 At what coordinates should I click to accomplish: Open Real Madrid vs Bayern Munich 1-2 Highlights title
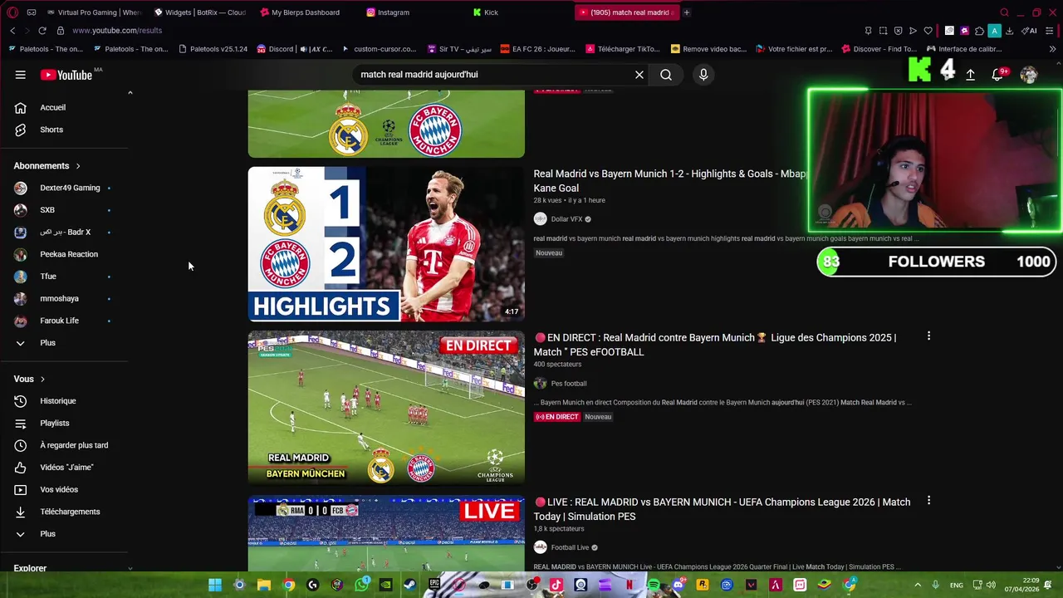[x=669, y=181]
